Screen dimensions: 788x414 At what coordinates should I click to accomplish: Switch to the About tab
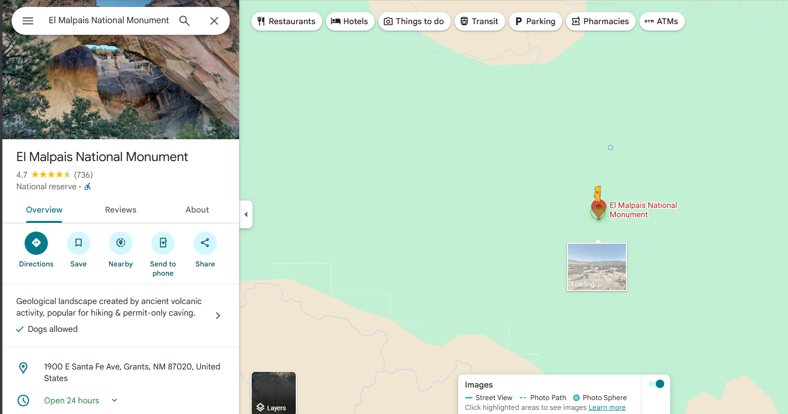[197, 210]
